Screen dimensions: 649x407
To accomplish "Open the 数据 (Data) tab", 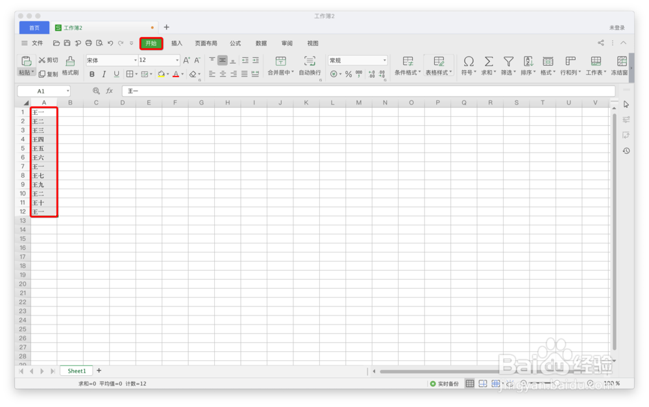I will [x=261, y=43].
